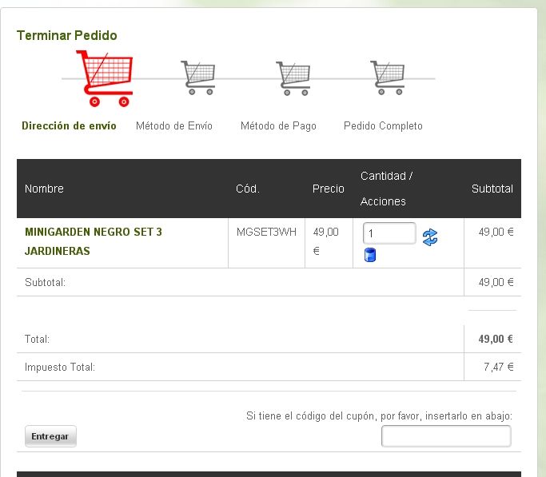The width and height of the screenshot is (546, 477).
Task: Select the Método de Envío step label
Action: click(174, 125)
